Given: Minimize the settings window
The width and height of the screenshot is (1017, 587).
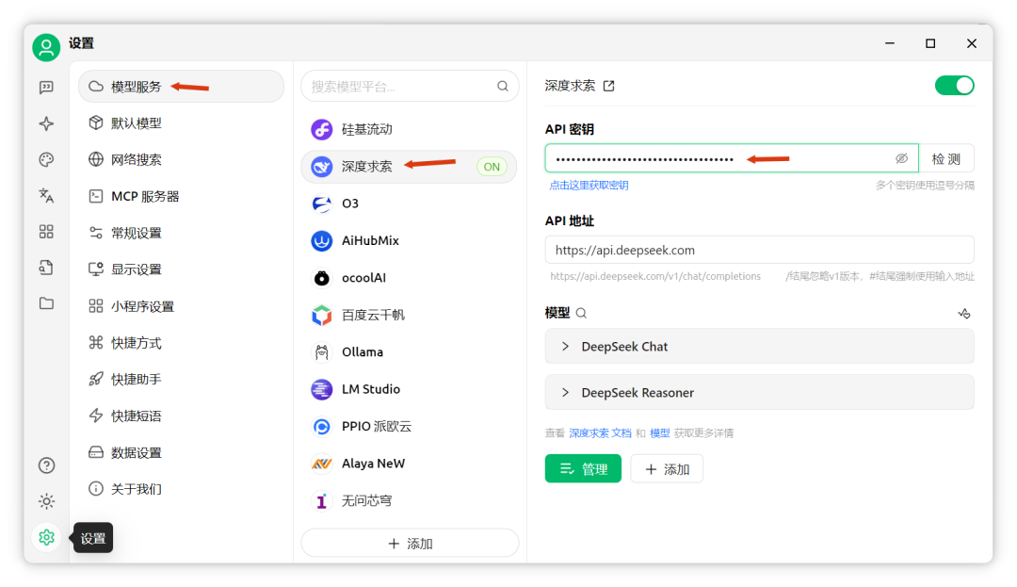Looking at the screenshot, I should [890, 43].
